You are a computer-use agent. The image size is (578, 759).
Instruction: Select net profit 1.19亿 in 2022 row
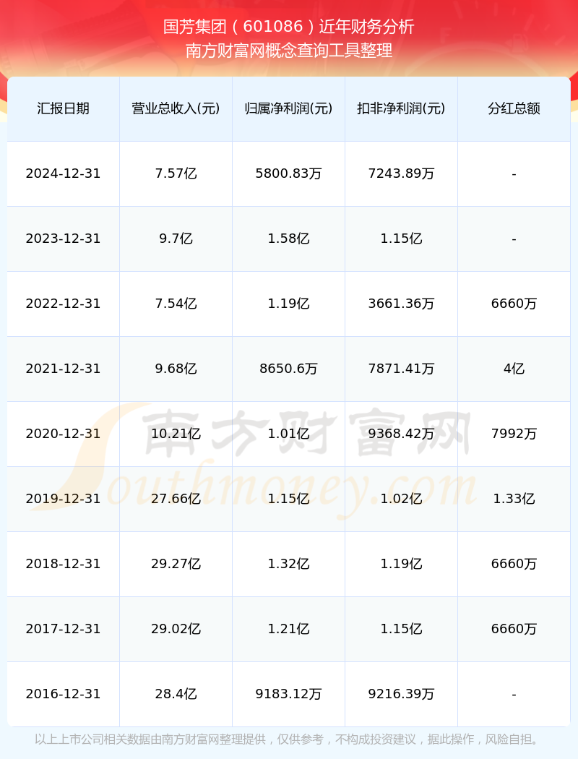point(289,304)
